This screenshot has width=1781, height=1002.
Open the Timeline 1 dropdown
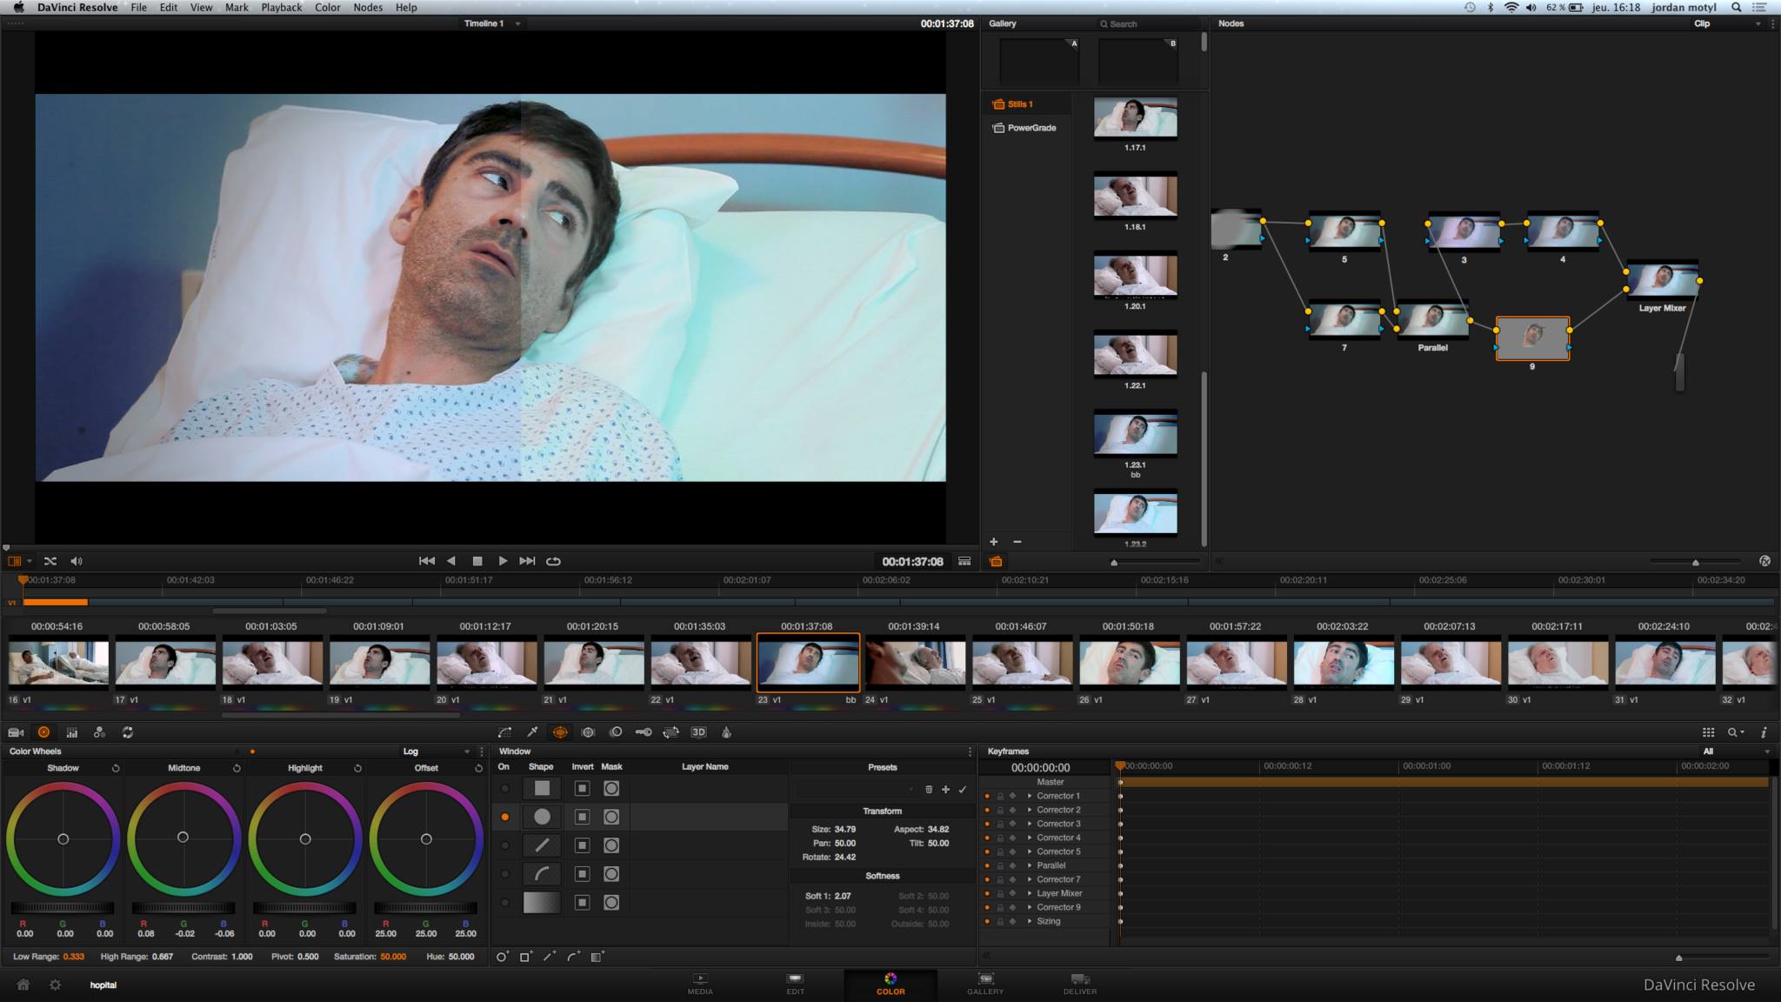tap(517, 23)
